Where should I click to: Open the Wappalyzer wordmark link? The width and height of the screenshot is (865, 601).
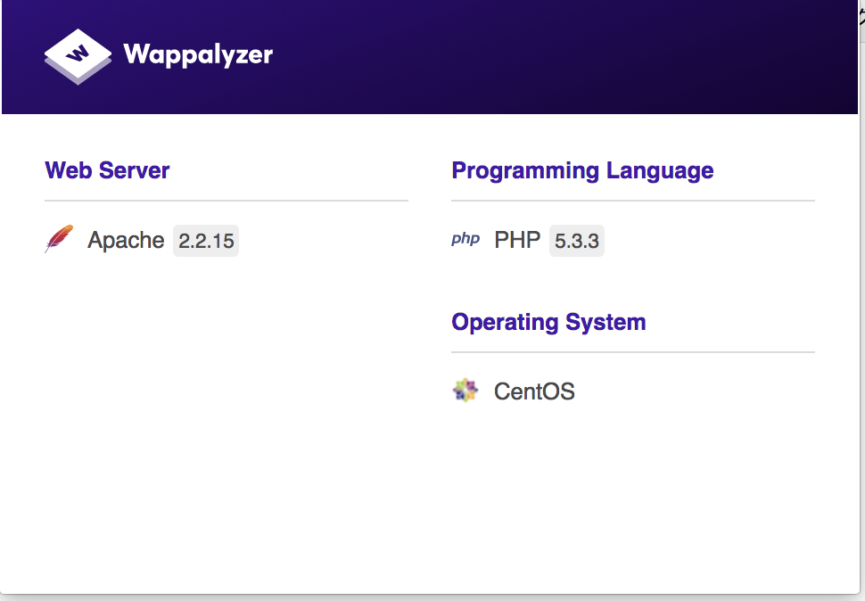(x=198, y=55)
